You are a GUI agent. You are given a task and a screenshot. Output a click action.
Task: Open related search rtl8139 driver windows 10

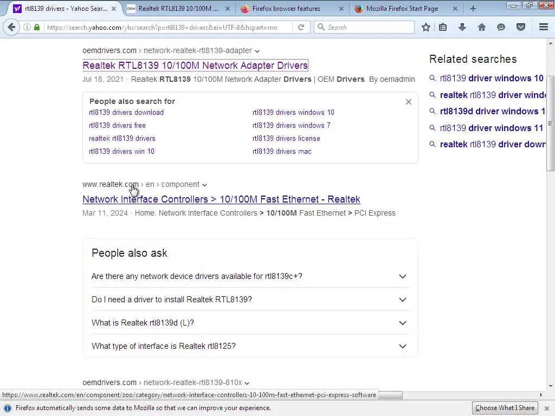[x=491, y=78]
